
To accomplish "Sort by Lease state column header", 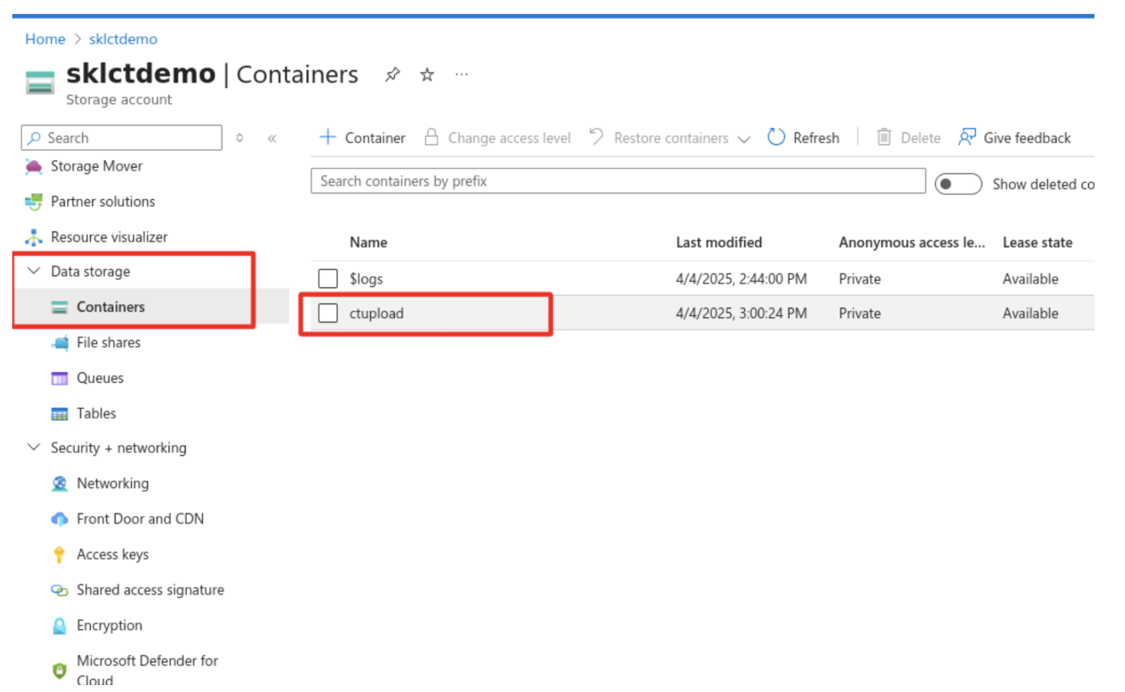I will 1037,242.
